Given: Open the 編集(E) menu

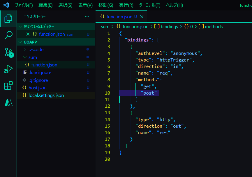Looking at the screenshot, I should coord(45,5).
